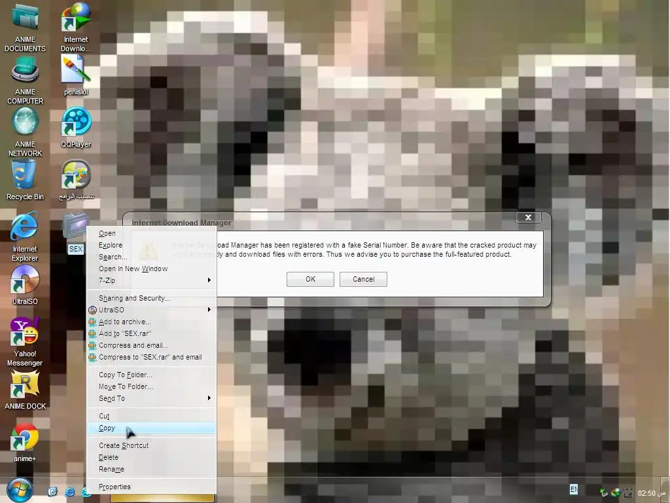The width and height of the screenshot is (670, 503).
Task: Choose Cut from the context menu
Action: pyautogui.click(x=151, y=416)
